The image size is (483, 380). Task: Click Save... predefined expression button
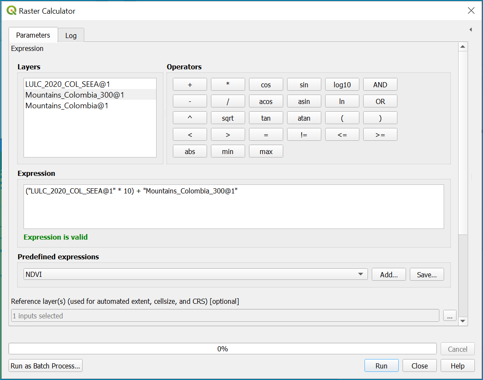pos(427,274)
